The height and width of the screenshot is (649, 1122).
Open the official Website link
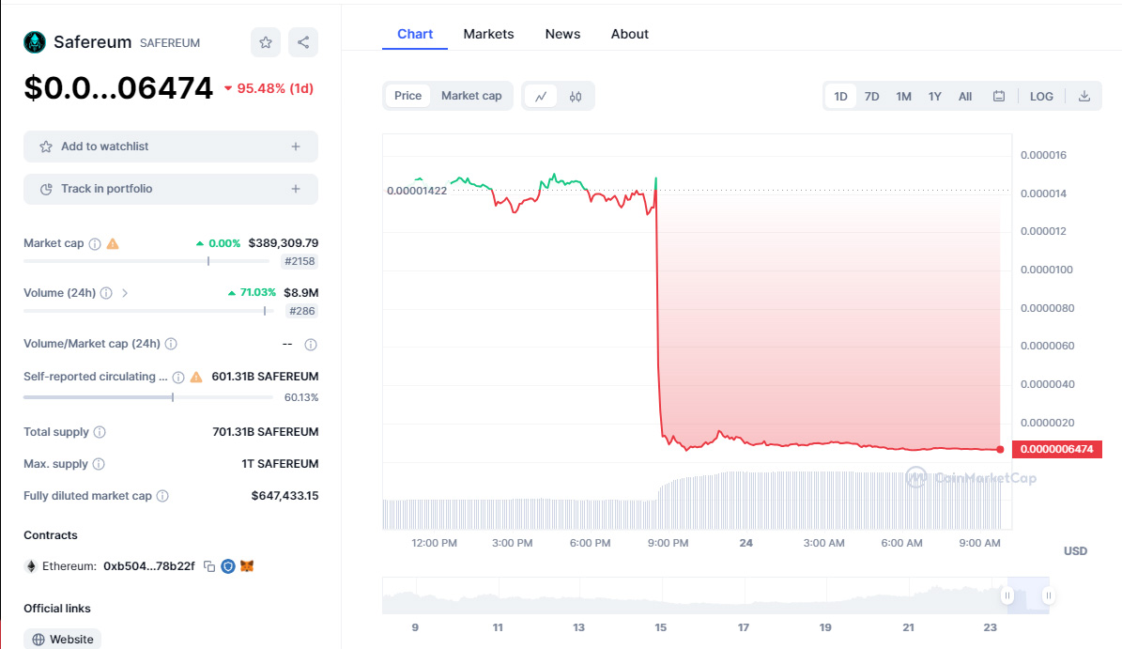coord(62,639)
